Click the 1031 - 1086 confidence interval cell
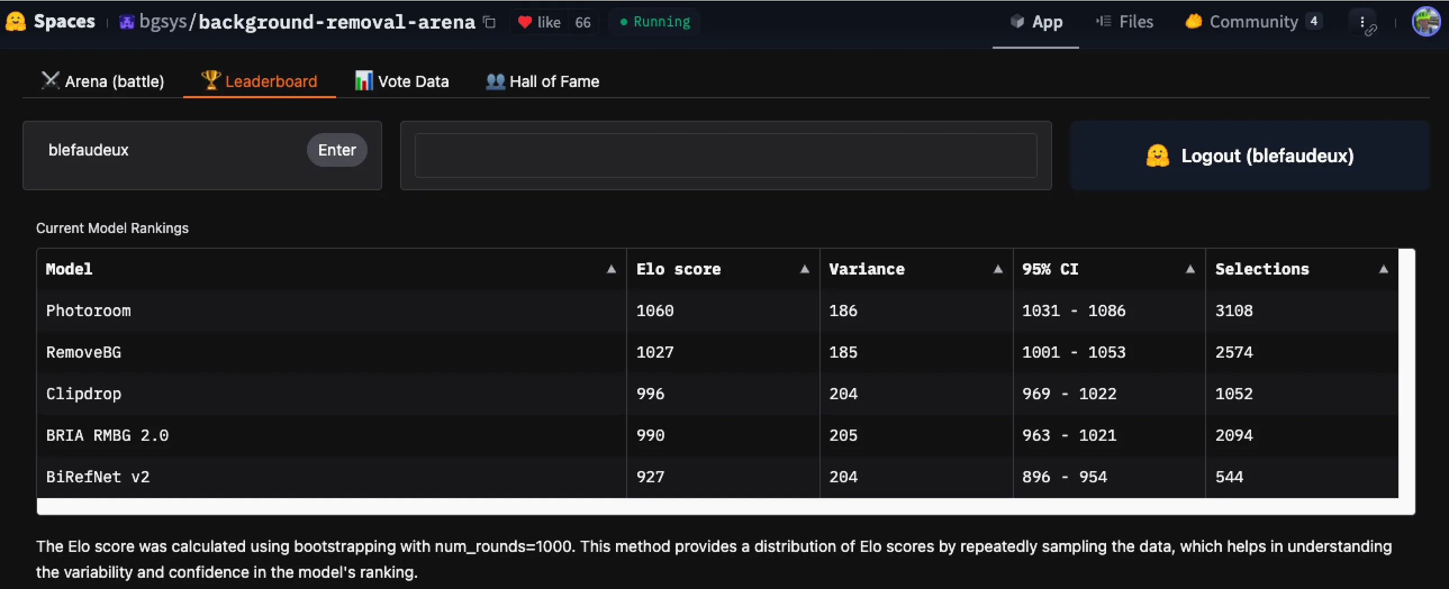The width and height of the screenshot is (1449, 589). [1110, 311]
